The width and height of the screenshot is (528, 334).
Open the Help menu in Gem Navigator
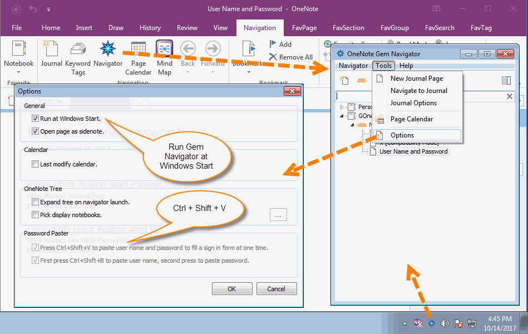pos(406,66)
